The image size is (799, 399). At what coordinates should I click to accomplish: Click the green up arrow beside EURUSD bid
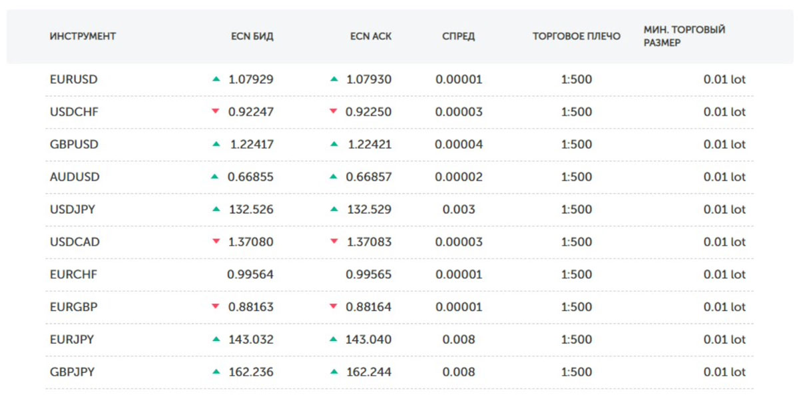click(216, 79)
